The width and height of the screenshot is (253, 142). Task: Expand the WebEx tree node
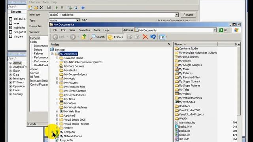tap(57, 128)
